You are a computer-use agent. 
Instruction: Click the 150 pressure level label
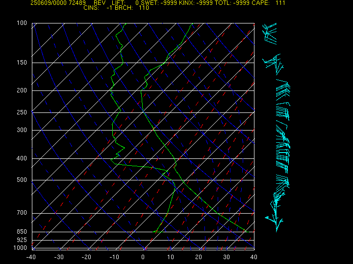(22, 63)
